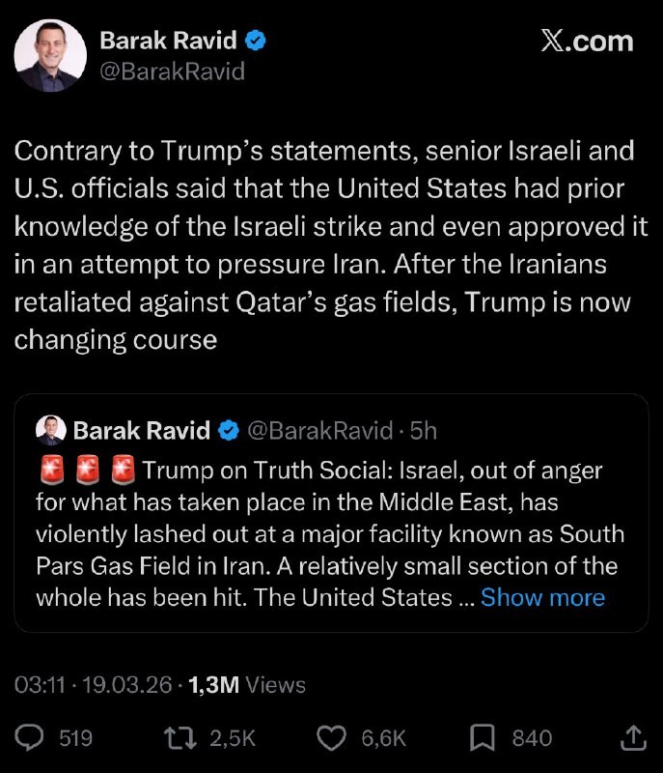Click the X.com logo
663x773 pixels.
pyautogui.click(x=587, y=41)
